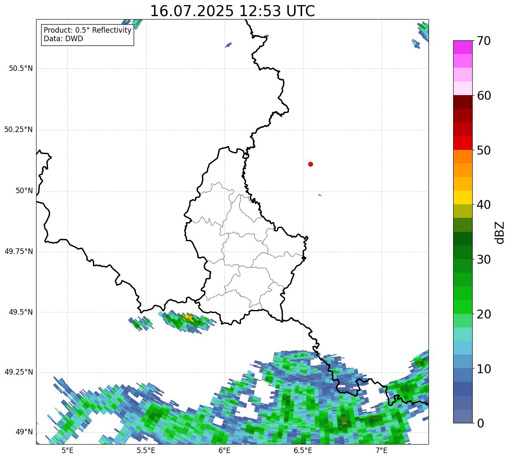Screen dimensions: 510x459
Task: Click the small radar echo west of 5.5°E
Action: pos(140,324)
